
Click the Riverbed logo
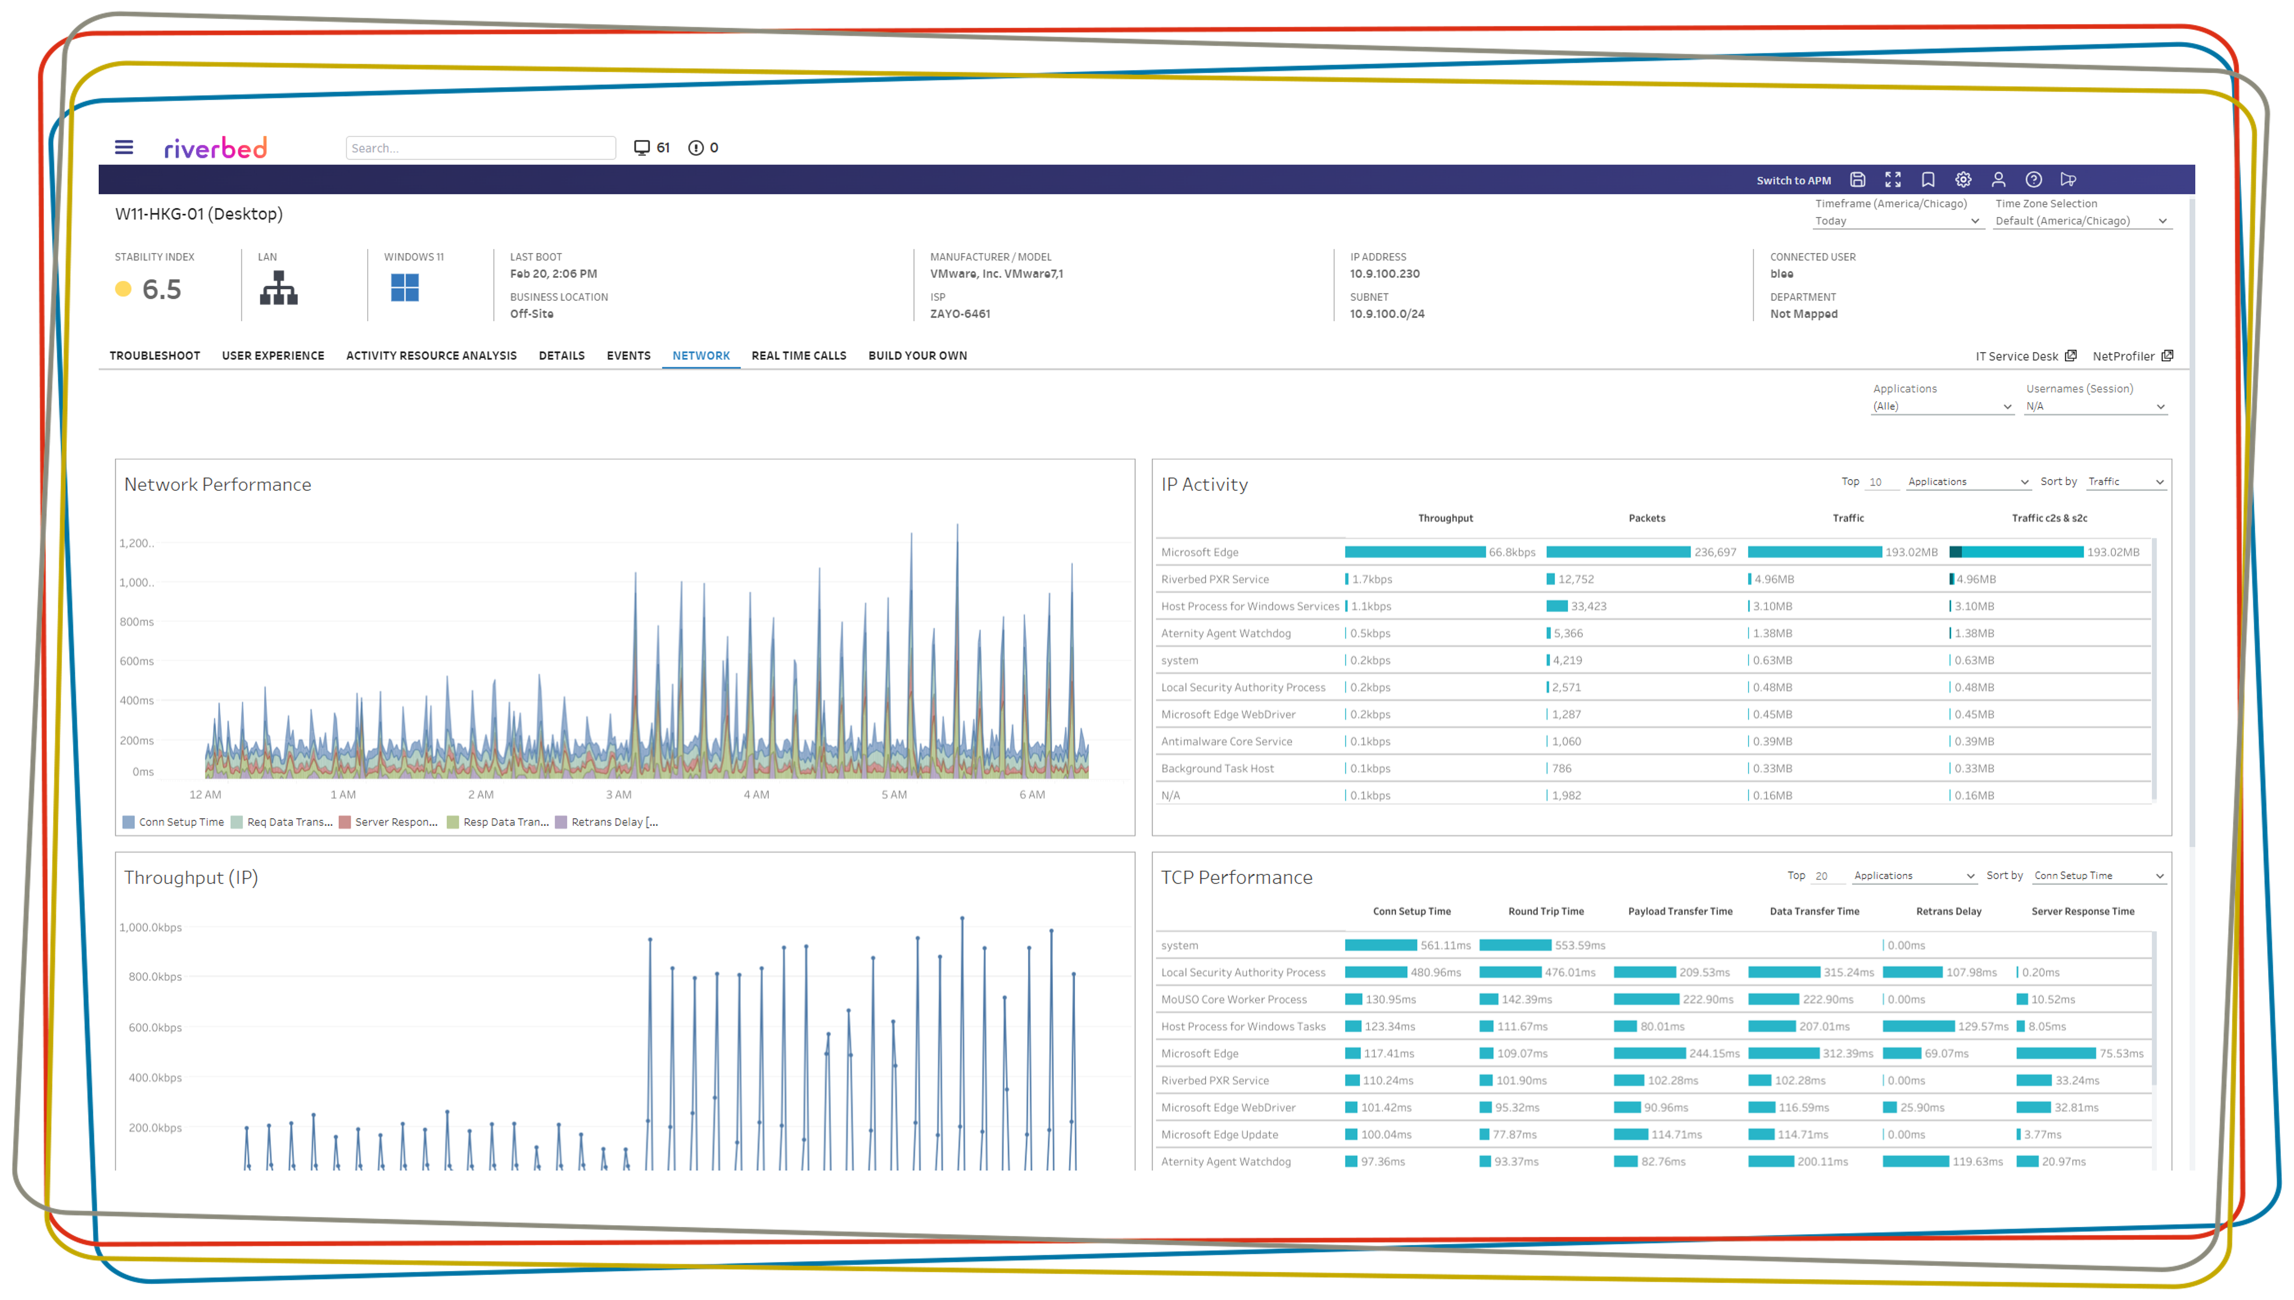click(215, 148)
